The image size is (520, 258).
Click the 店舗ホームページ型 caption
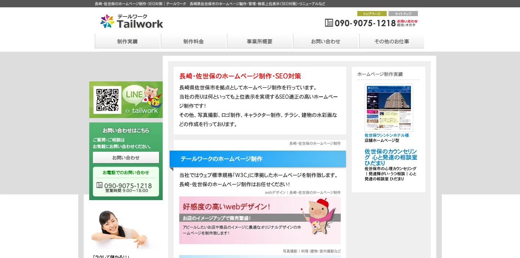382,140
